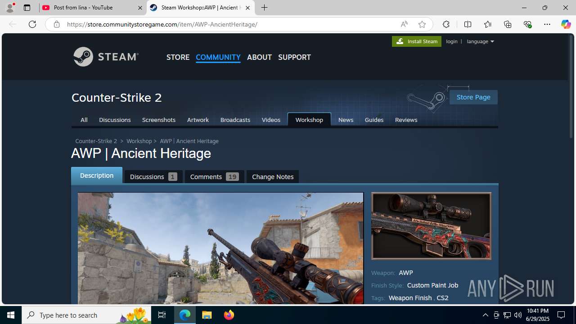Close the Steam Workshop tab

247,8
